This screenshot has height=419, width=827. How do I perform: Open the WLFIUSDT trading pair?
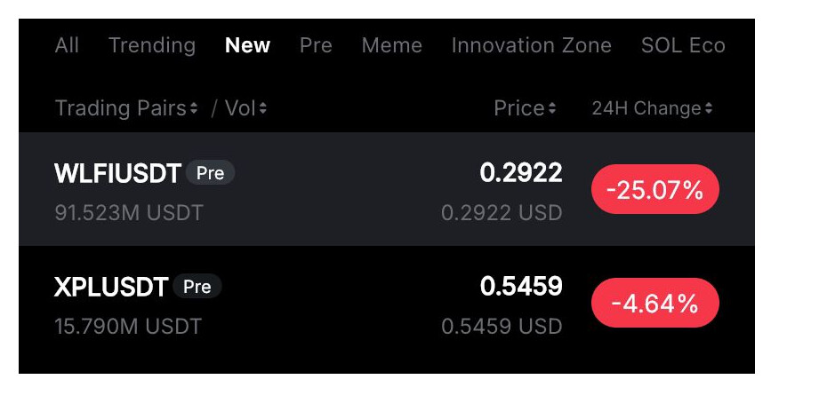tap(118, 173)
